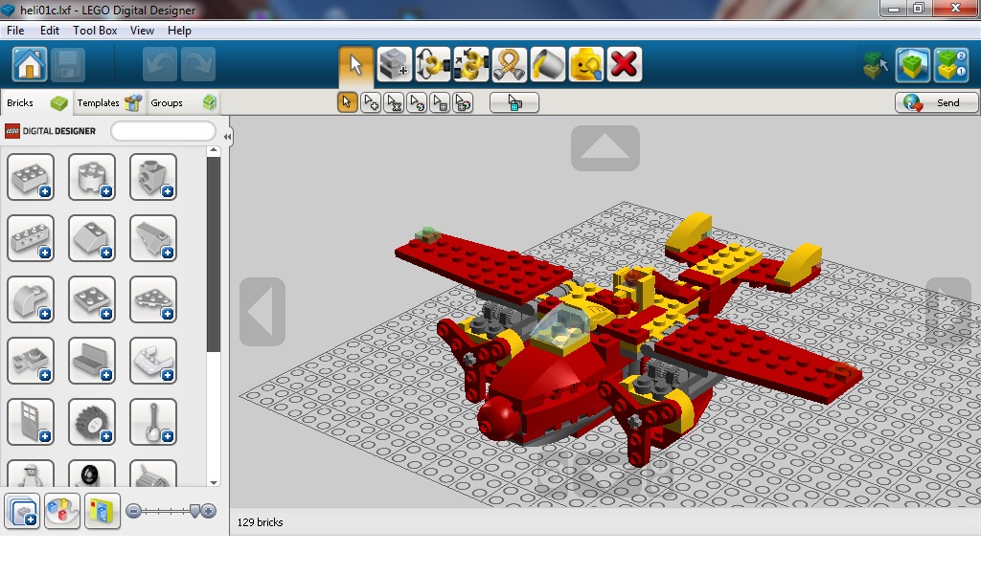Activate the Delete tool
This screenshot has width=981, height=574.
click(x=623, y=65)
